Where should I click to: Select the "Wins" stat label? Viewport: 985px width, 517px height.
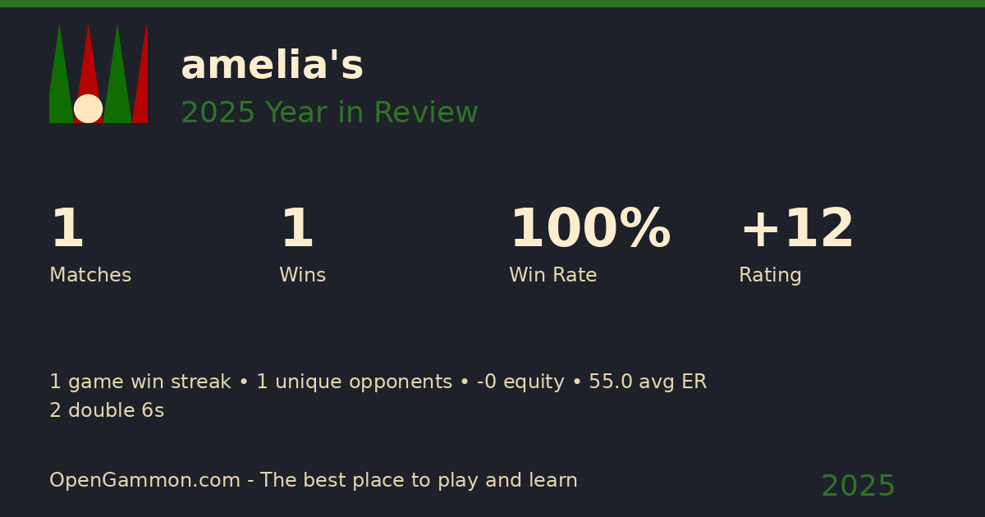[302, 276]
